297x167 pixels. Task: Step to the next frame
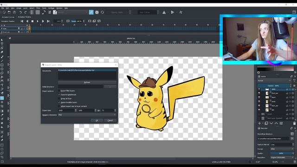[43, 21]
